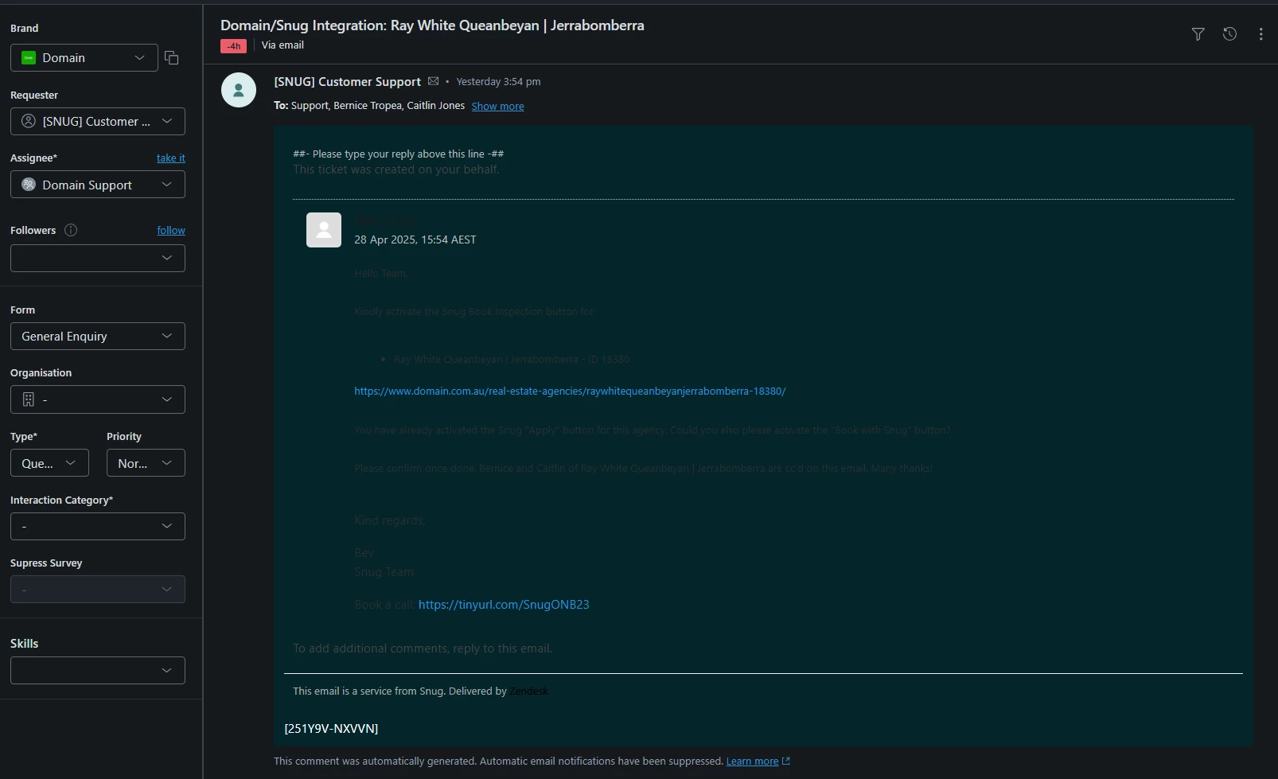Click the email envelope icon next to sender

click(433, 81)
